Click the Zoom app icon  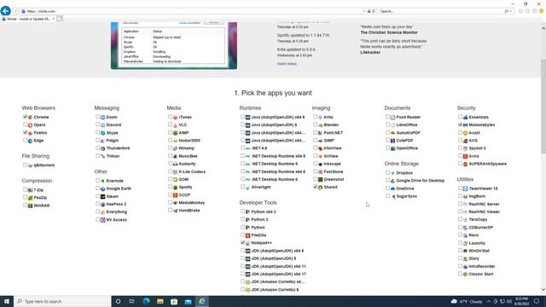click(102, 118)
